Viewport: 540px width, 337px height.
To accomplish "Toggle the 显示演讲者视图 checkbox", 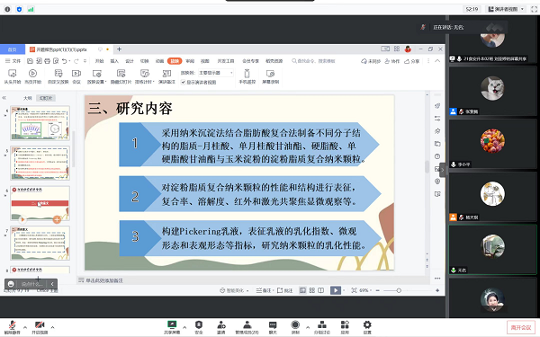I will click(184, 82).
